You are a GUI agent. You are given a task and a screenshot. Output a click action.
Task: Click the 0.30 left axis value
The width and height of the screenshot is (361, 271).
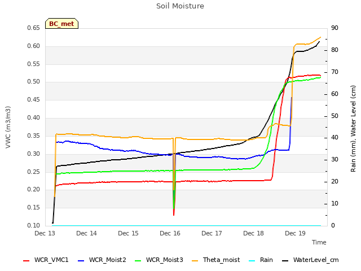tap(34, 154)
